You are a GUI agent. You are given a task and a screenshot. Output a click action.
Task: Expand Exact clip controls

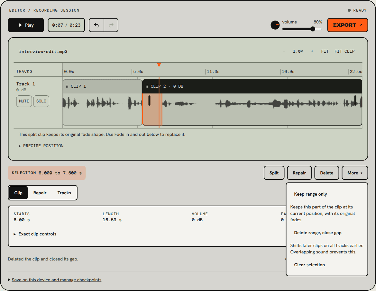35,234
